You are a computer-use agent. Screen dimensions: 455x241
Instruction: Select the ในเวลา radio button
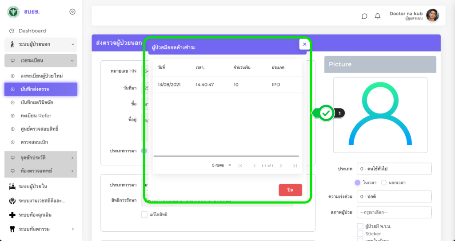pyautogui.click(x=357, y=183)
